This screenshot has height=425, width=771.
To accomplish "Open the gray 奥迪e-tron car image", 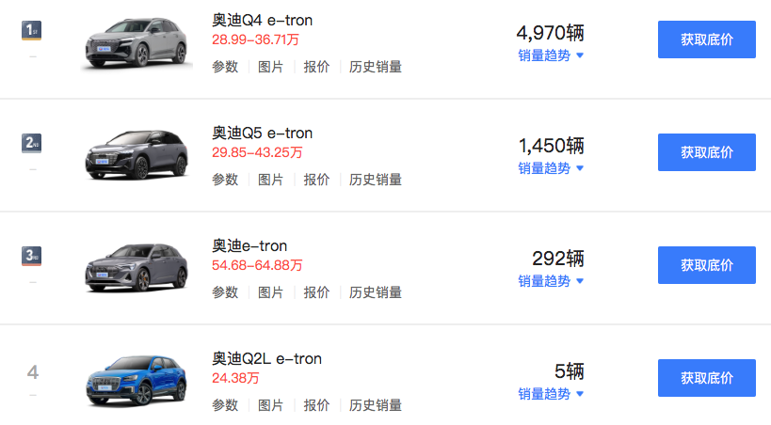I will pos(137,268).
